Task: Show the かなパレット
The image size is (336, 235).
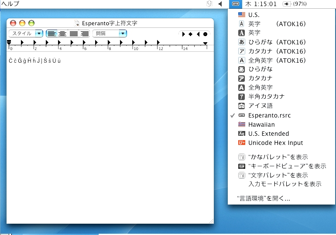Action: [x=281, y=157]
